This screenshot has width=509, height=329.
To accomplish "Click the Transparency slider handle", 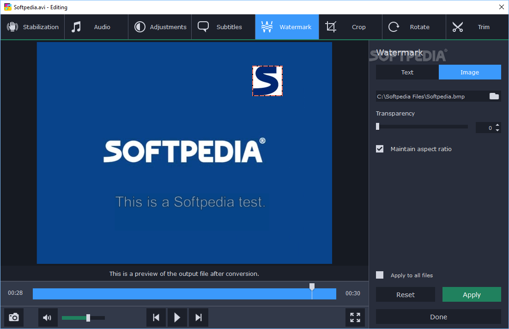I will pyautogui.click(x=377, y=126).
